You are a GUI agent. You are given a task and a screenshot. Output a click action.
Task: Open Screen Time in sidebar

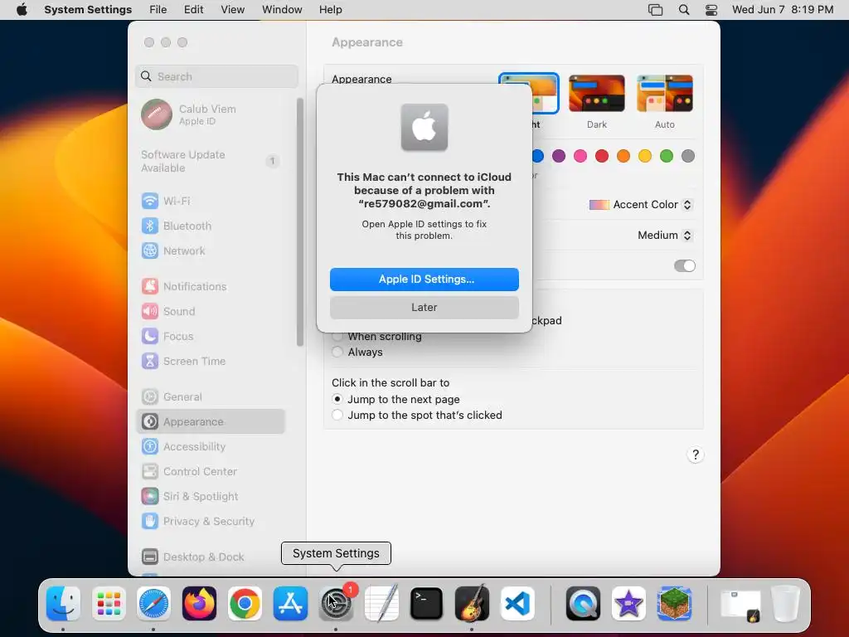tap(211, 362)
